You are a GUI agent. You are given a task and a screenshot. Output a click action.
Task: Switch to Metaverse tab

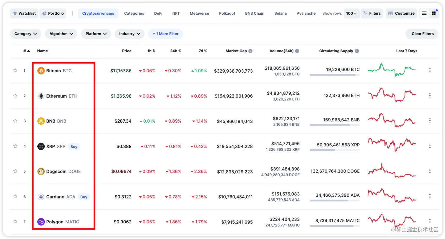(200, 13)
